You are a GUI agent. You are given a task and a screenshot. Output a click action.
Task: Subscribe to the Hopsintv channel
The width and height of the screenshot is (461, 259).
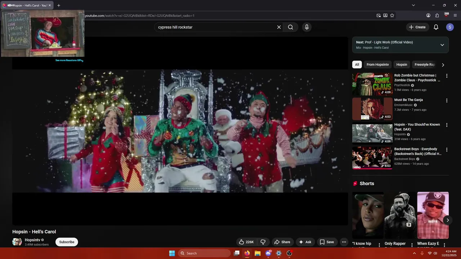click(x=67, y=242)
